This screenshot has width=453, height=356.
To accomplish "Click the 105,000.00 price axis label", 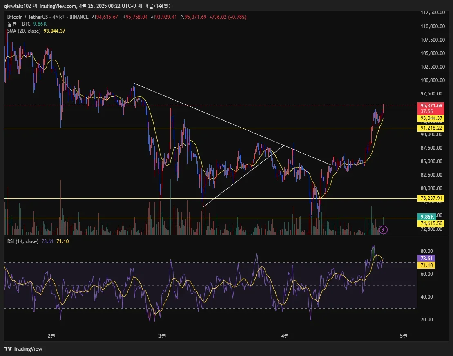I will click(x=433, y=53).
